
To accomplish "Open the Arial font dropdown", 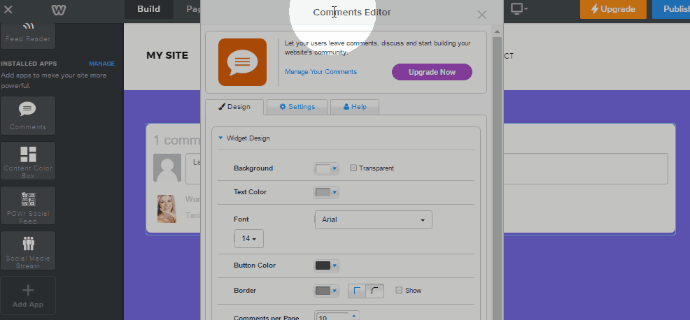I will 374,220.
